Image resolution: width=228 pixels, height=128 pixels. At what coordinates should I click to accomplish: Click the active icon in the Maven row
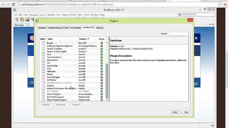(102, 74)
